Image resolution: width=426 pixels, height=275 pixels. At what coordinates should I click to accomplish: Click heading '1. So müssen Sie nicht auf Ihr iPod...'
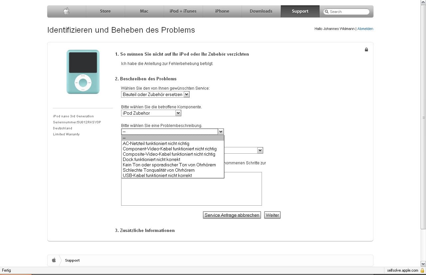point(182,54)
